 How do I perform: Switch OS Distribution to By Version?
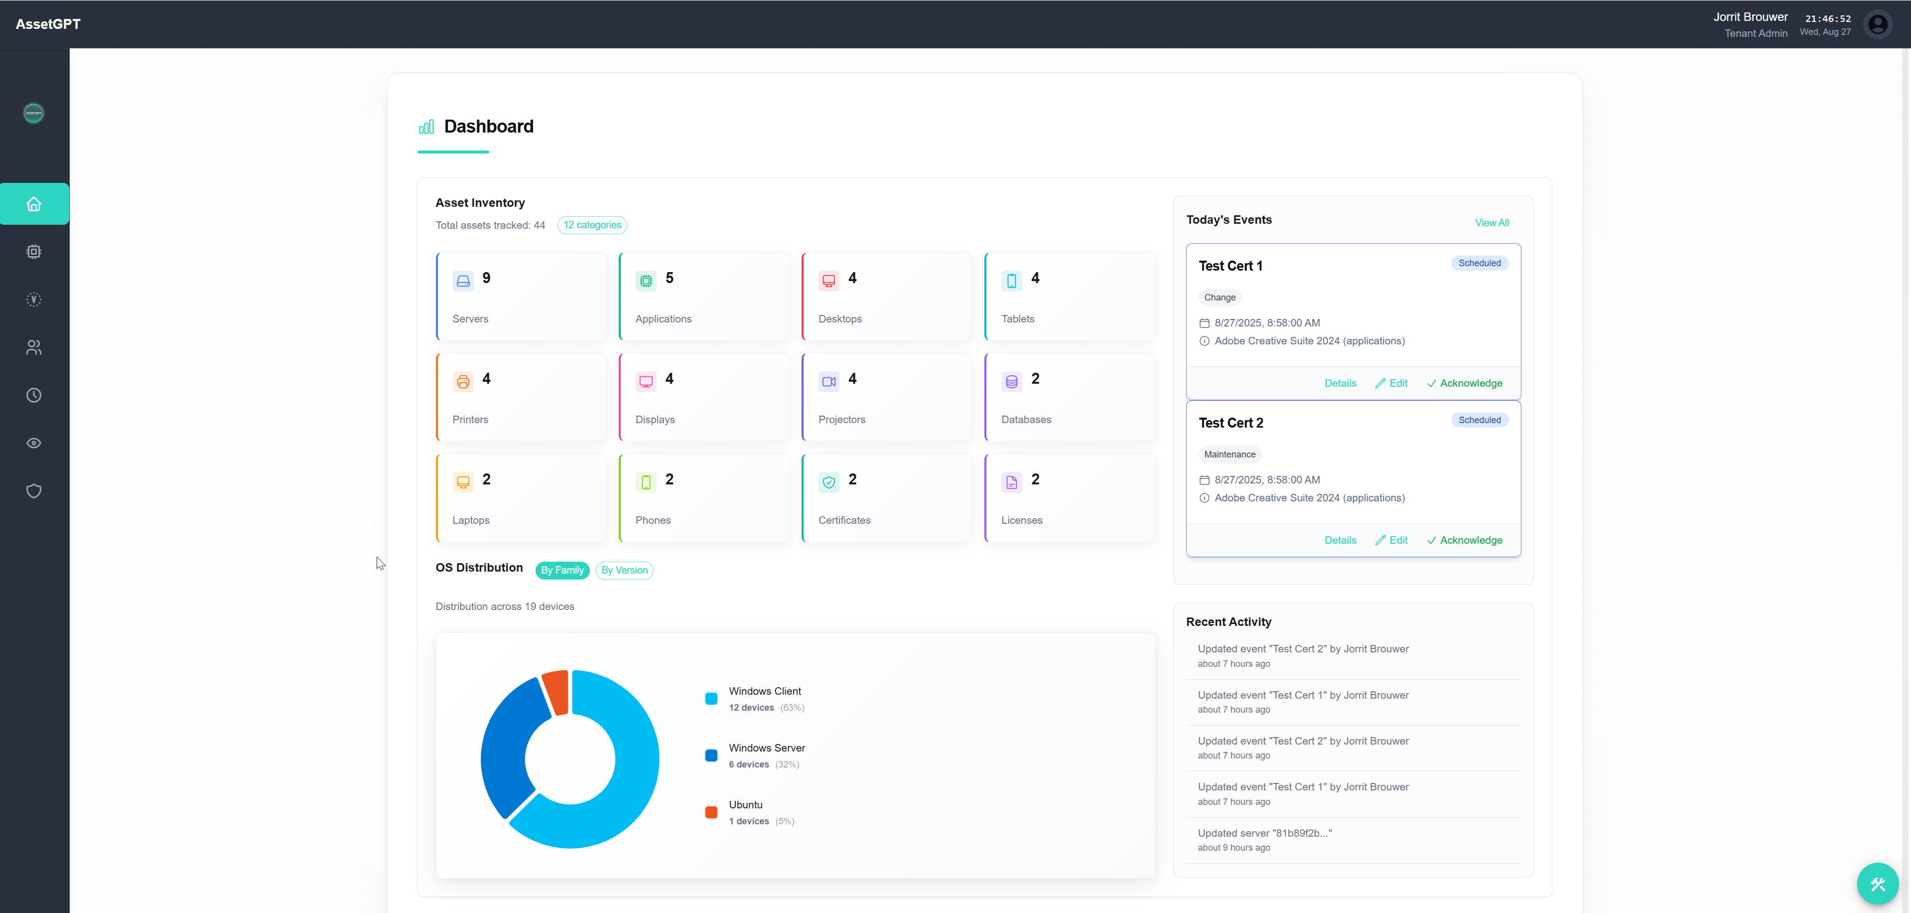point(624,570)
